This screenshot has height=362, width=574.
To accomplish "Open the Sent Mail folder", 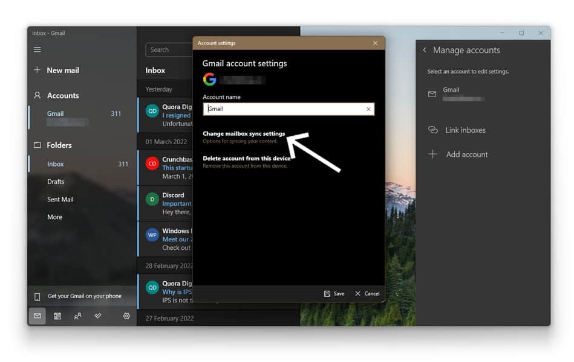I will pos(60,200).
